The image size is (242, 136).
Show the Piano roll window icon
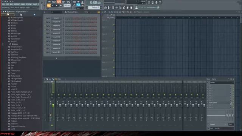(109, 8)
